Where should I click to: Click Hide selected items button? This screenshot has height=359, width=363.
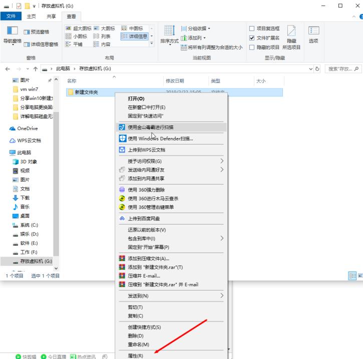pos(291,37)
